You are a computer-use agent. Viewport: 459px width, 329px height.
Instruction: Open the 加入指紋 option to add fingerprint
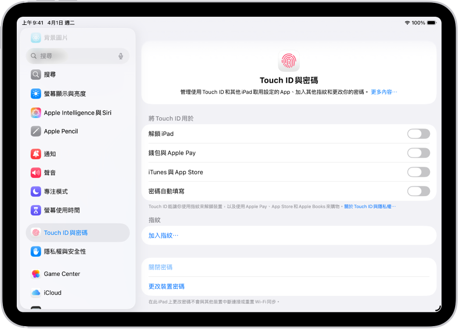[163, 235]
